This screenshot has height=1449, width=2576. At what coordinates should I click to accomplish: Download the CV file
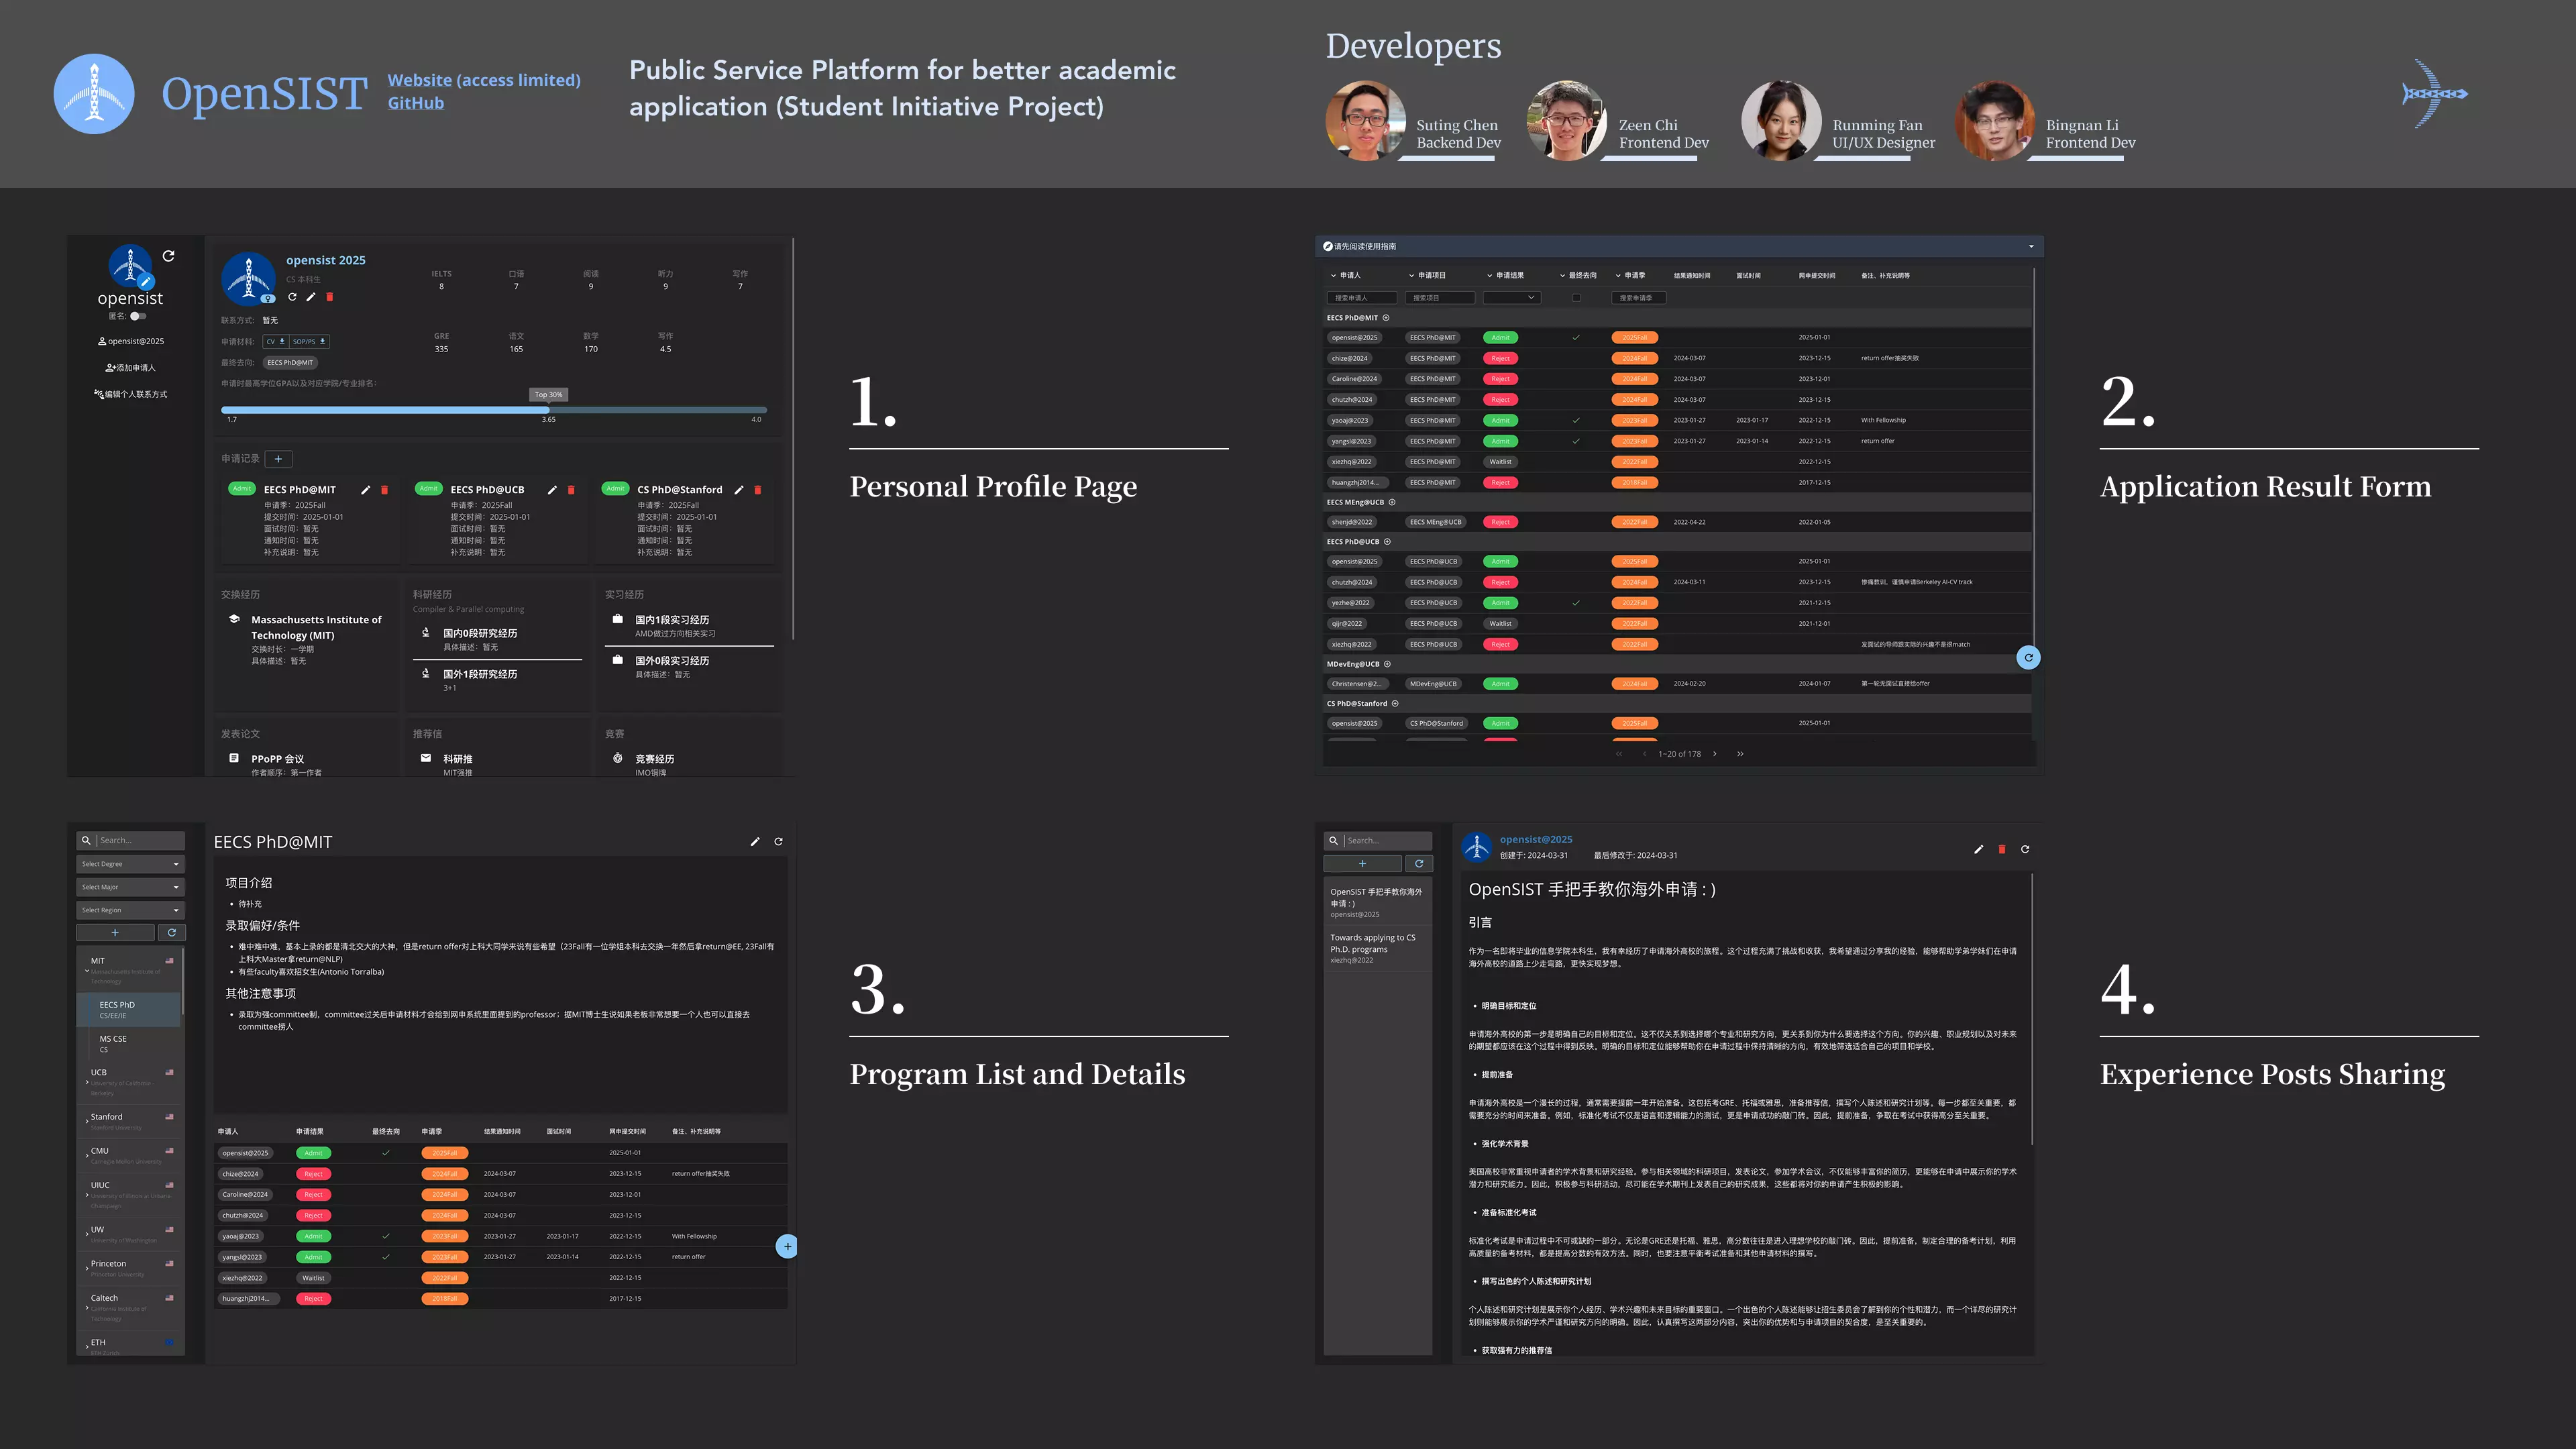click(x=276, y=341)
